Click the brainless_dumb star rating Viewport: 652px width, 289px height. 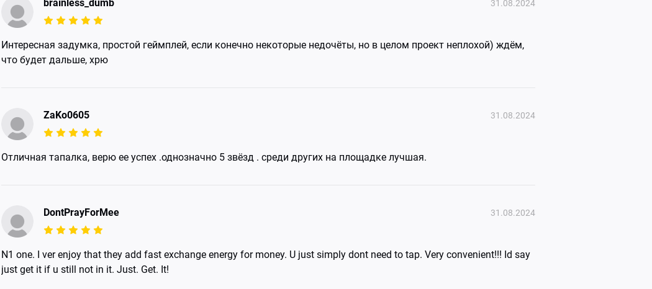pyautogui.click(x=73, y=20)
